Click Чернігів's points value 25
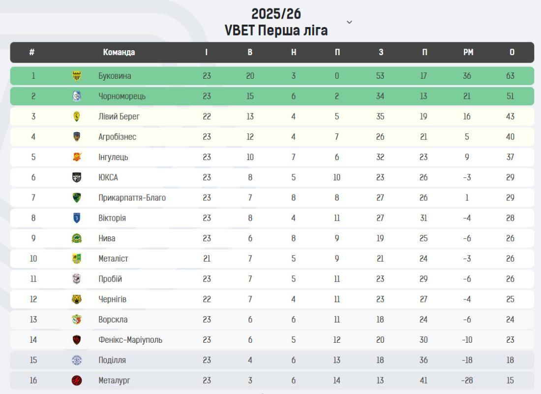Viewport: 541px width, 394px height. (510, 299)
